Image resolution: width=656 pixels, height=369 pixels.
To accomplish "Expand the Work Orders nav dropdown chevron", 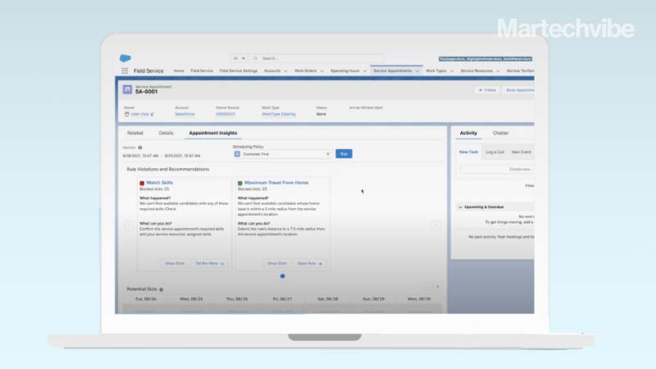I will (x=321, y=71).
